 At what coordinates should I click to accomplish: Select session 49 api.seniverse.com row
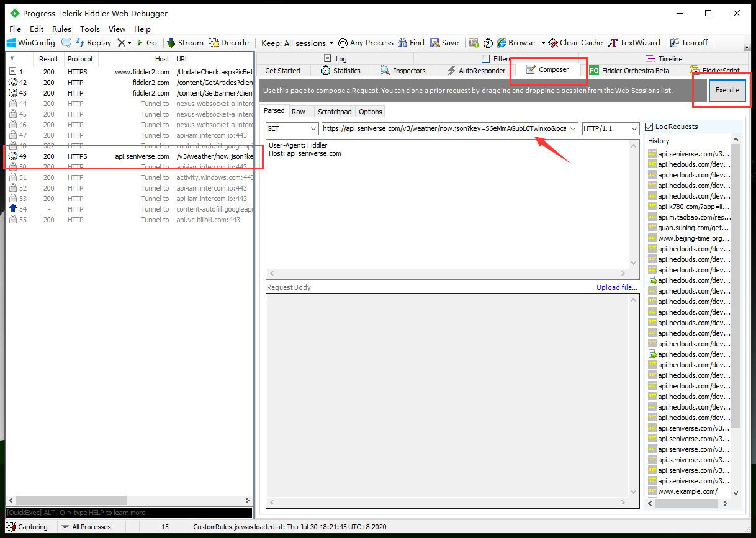(x=130, y=156)
